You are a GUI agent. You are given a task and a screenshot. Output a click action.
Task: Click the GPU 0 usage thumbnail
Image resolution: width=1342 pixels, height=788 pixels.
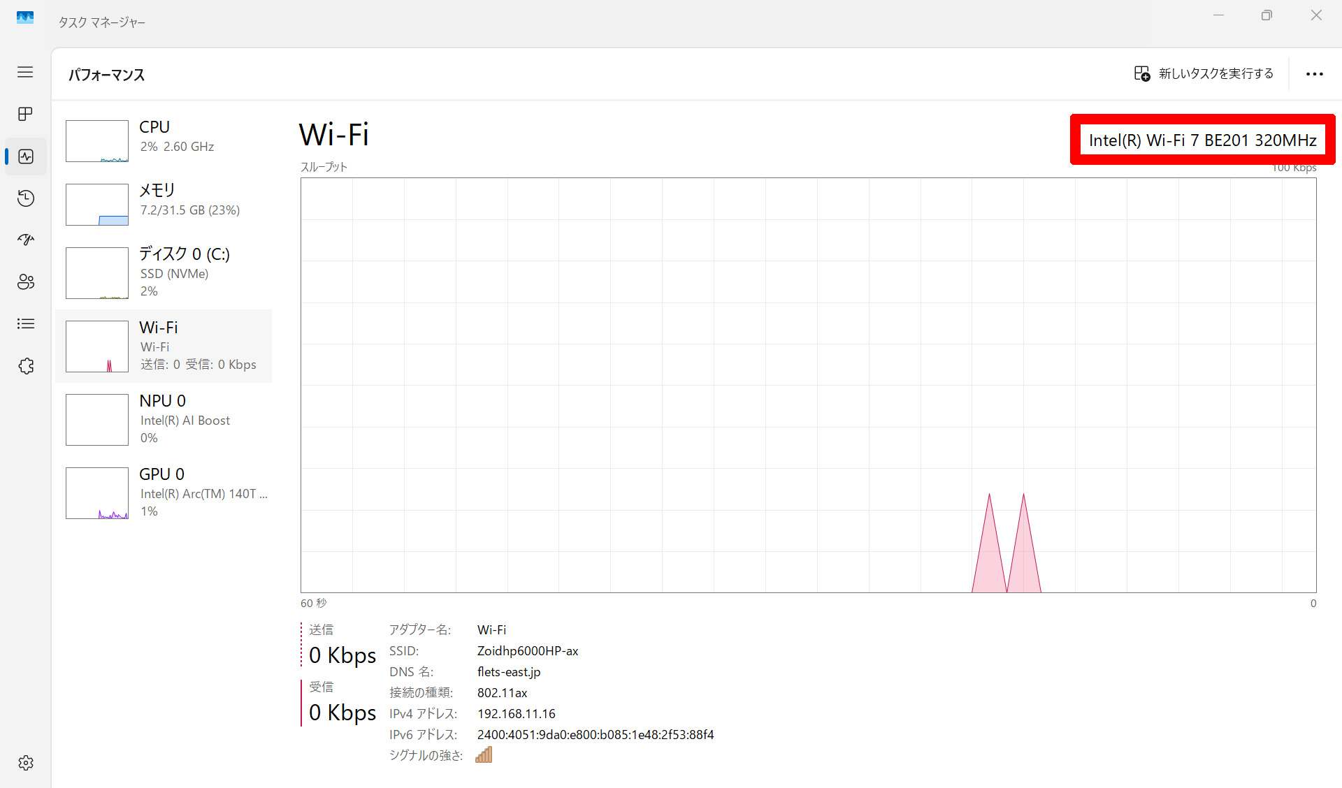(x=97, y=493)
